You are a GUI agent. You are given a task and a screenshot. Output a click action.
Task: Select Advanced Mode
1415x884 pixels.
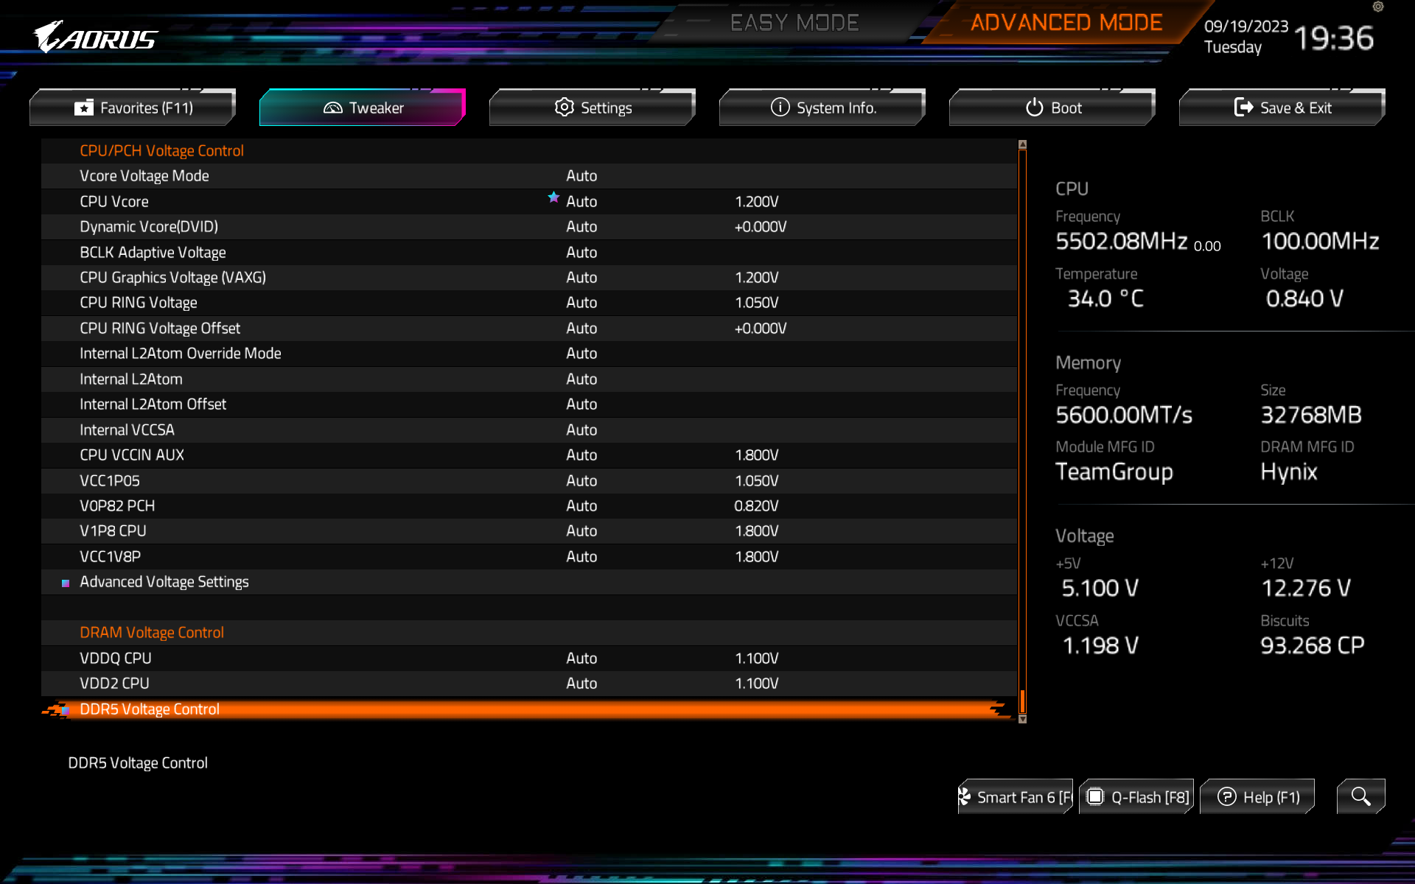tap(1066, 23)
